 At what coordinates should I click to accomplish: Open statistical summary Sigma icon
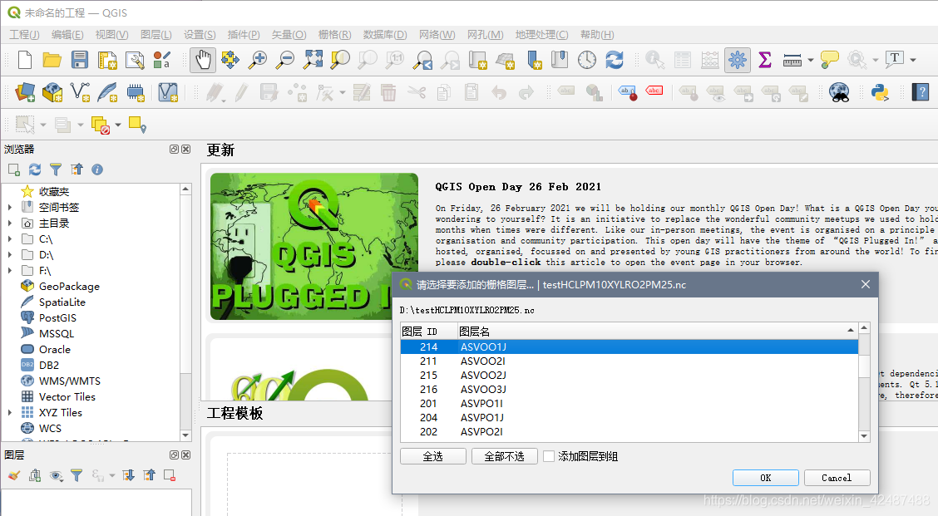(x=764, y=60)
